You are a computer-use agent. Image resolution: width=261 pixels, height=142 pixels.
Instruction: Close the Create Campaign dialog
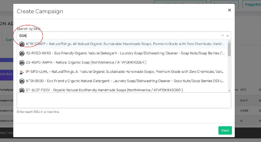point(230,10)
